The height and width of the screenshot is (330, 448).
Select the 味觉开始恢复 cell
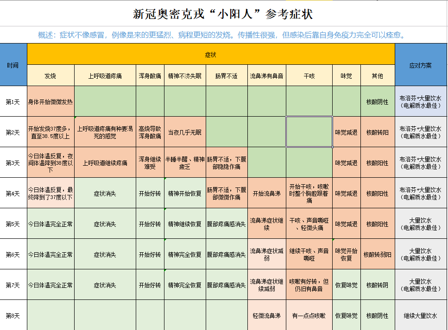coord(346,254)
